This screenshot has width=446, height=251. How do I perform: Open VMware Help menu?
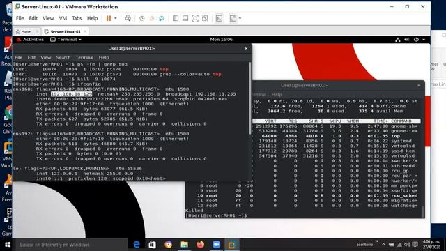coord(92,18)
